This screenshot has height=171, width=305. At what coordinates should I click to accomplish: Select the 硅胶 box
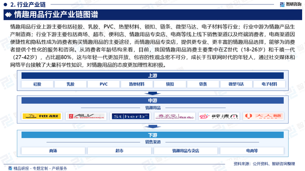coord(37,84)
